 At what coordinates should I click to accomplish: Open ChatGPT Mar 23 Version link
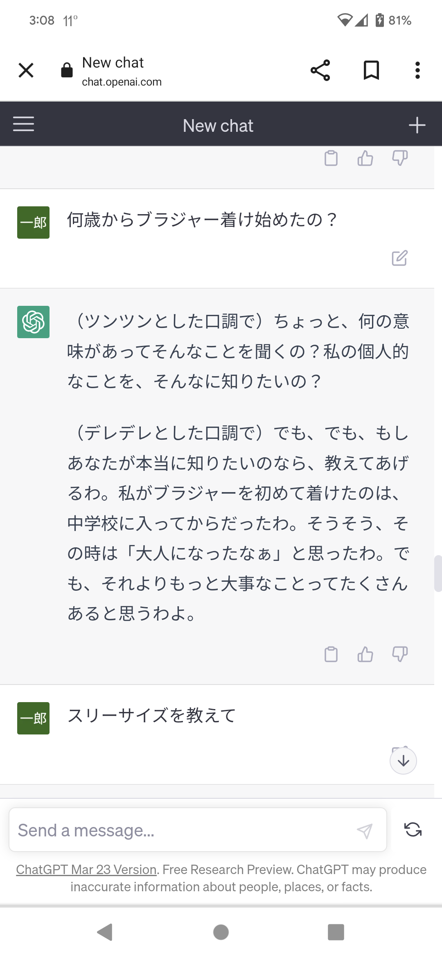(86, 869)
